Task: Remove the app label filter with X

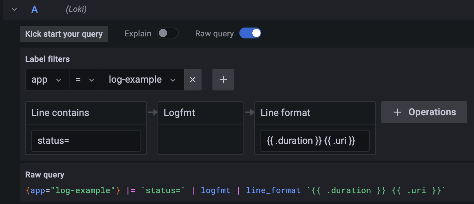Action: tap(193, 80)
